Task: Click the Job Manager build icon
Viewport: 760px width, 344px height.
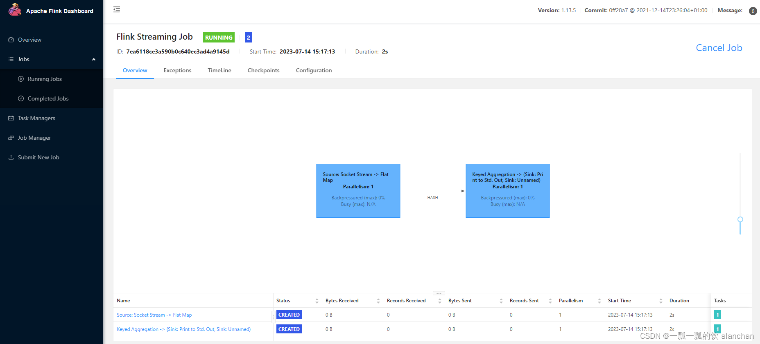Action: coord(11,138)
